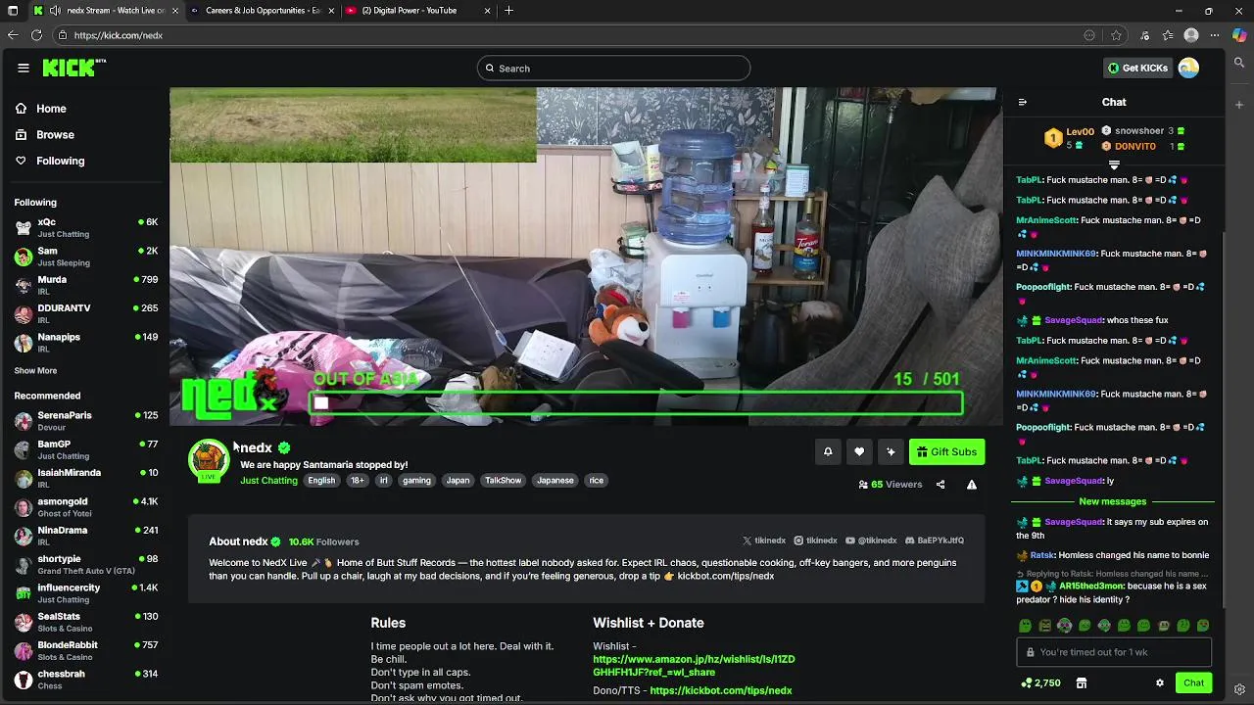Expand the chat leaderboard arrow
Screen dimensions: 1254x705
click(1114, 164)
